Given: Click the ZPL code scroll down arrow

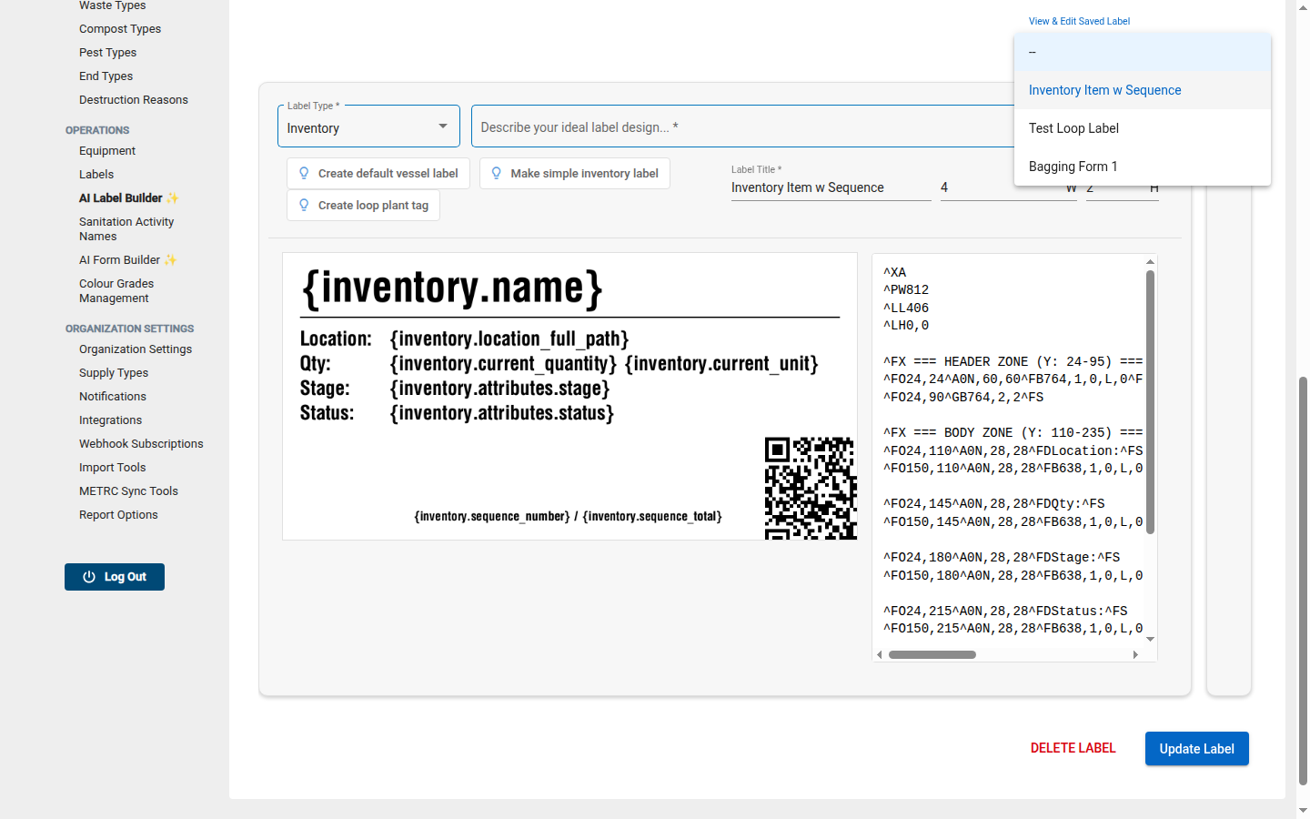Looking at the screenshot, I should click(1150, 640).
